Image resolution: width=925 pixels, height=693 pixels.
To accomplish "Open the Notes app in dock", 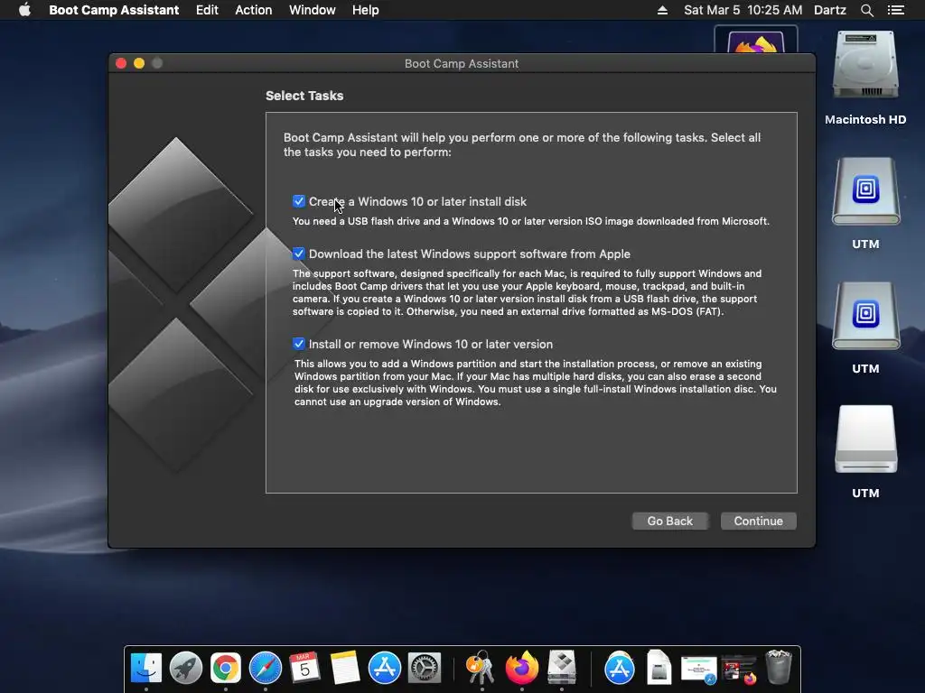I will click(344, 669).
